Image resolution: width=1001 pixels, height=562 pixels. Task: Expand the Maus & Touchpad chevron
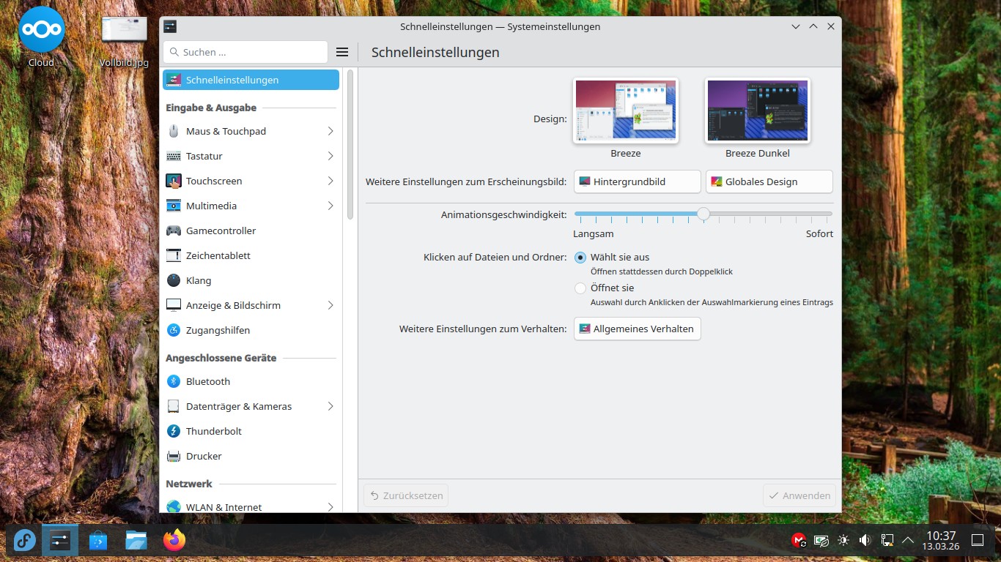(330, 131)
